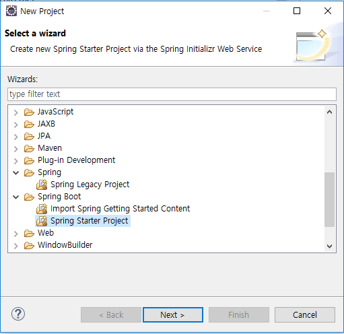Click the wizard list scrollbar thumb
Image resolution: width=344 pixels, height=334 pixels.
pos(329,199)
